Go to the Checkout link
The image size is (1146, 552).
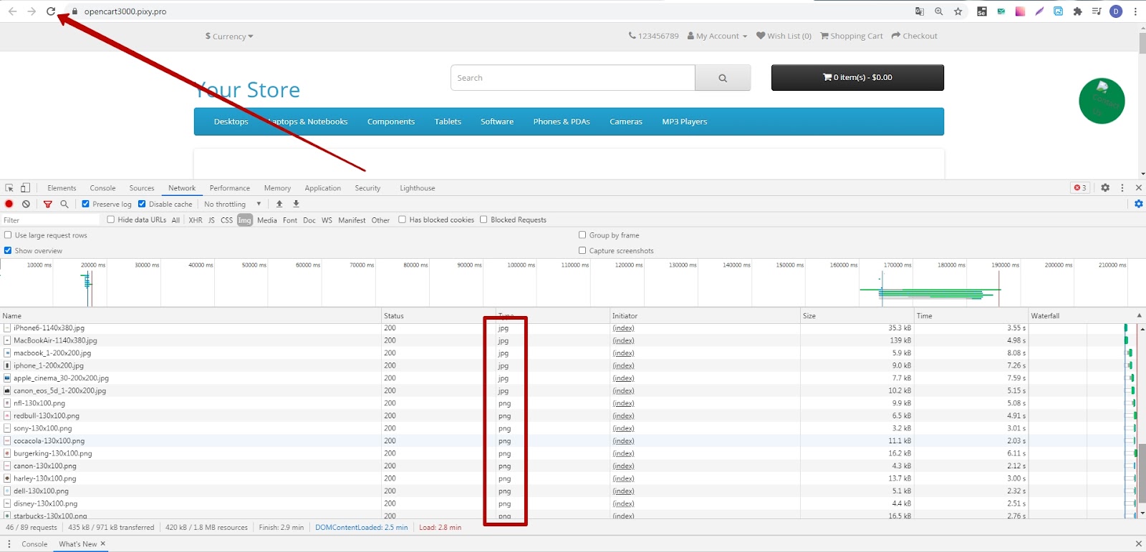point(915,36)
